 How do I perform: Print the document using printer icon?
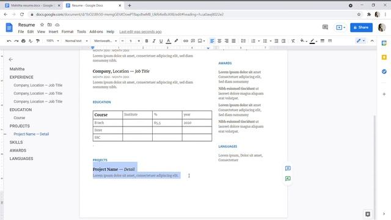(23, 41)
